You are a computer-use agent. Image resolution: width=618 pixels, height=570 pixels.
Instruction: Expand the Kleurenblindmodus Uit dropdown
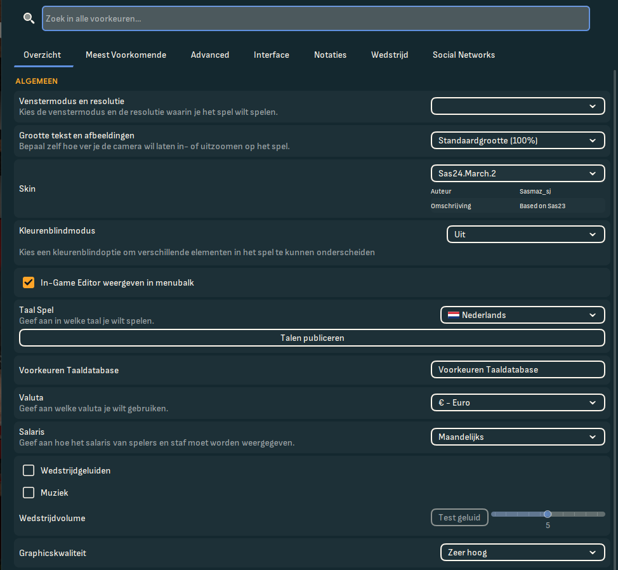[x=525, y=234]
